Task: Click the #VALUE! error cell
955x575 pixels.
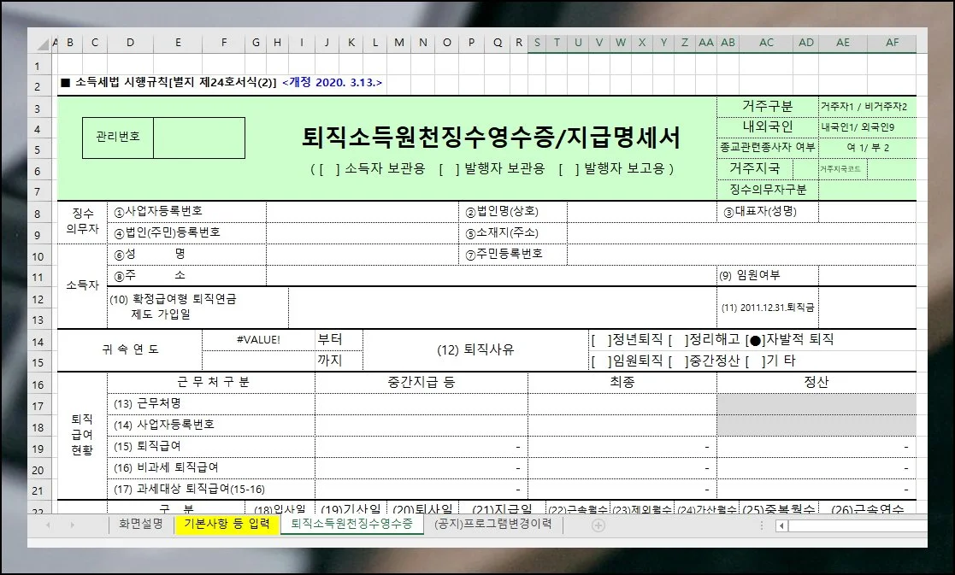Action: 258,340
